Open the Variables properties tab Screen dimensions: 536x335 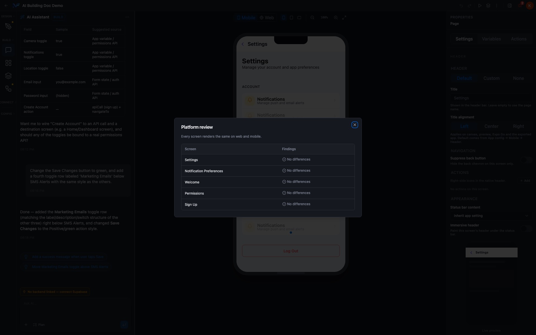[491, 39]
